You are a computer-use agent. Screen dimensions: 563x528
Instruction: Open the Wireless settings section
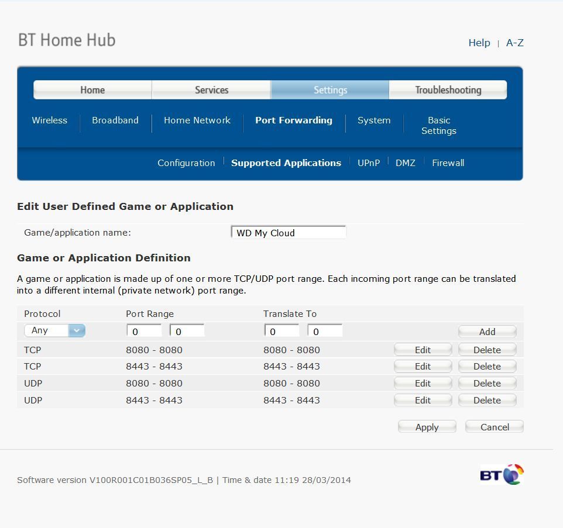tap(50, 120)
